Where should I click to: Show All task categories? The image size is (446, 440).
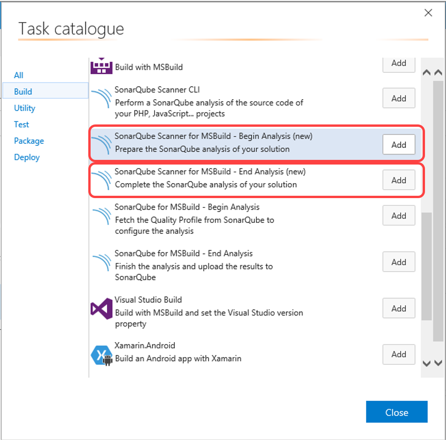point(19,75)
